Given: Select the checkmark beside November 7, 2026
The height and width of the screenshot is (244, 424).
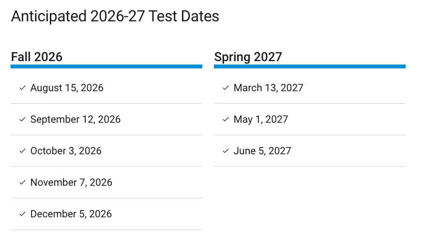Looking at the screenshot, I should 22,182.
